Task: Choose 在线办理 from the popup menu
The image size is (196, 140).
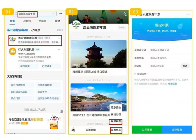Action: pyautogui.click(x=116, y=114)
